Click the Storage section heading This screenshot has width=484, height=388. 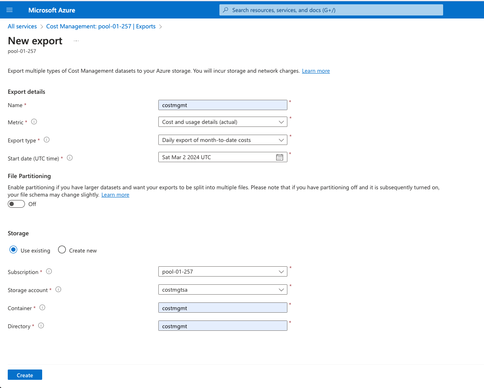tap(18, 233)
